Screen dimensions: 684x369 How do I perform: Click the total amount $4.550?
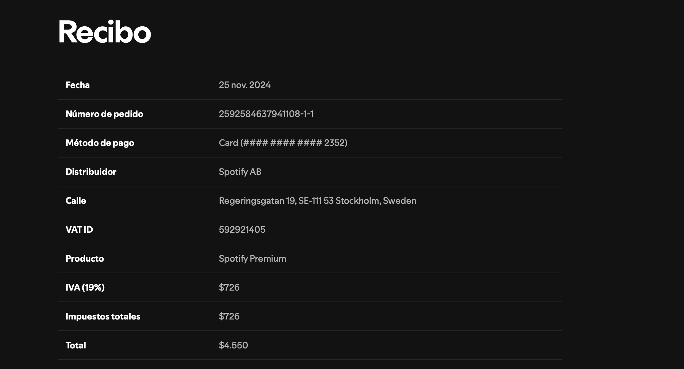pyautogui.click(x=233, y=345)
